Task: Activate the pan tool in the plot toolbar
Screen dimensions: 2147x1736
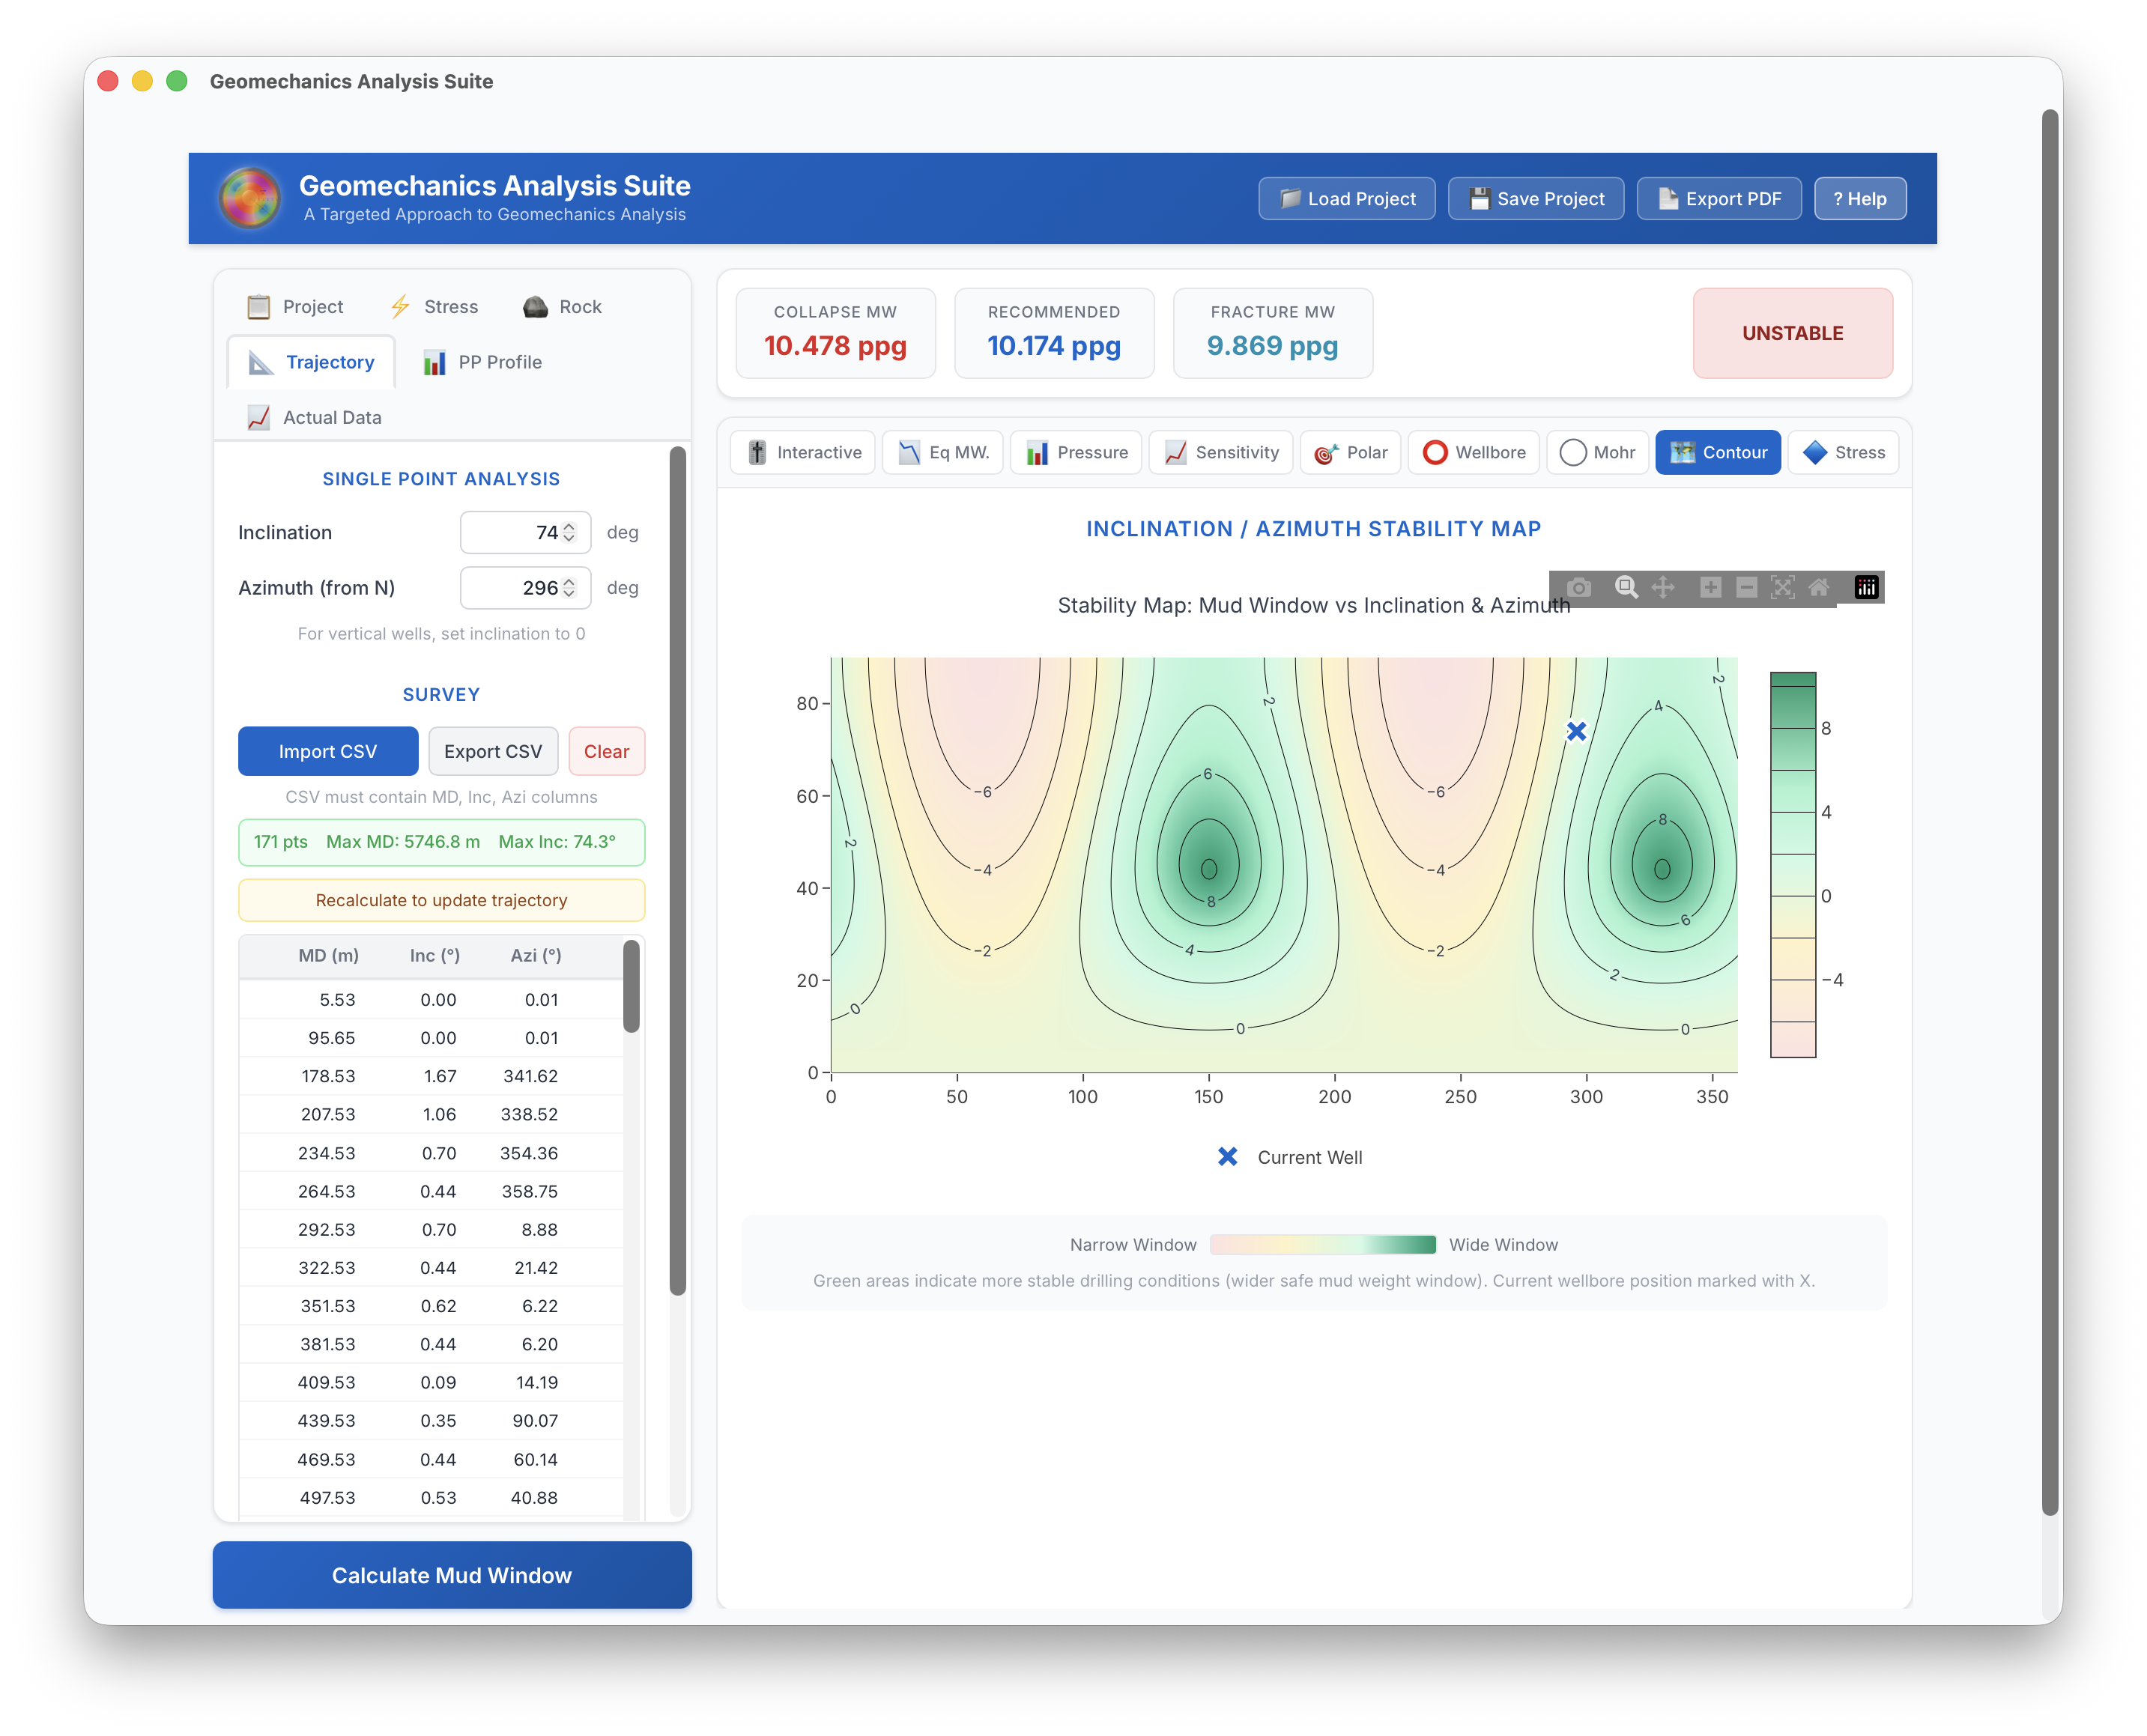Action: 1663,588
